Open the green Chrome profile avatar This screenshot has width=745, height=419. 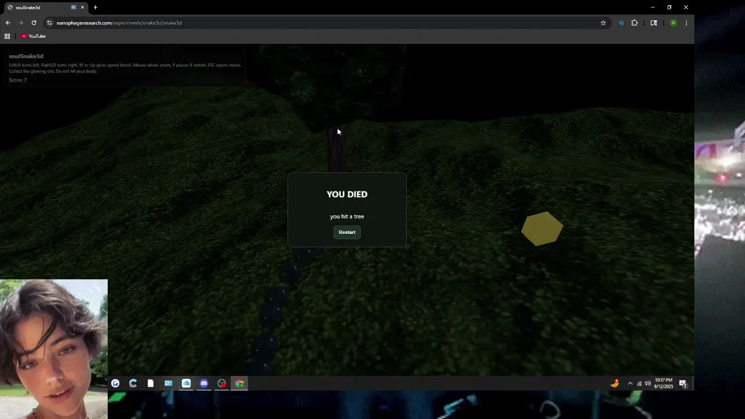pos(673,23)
